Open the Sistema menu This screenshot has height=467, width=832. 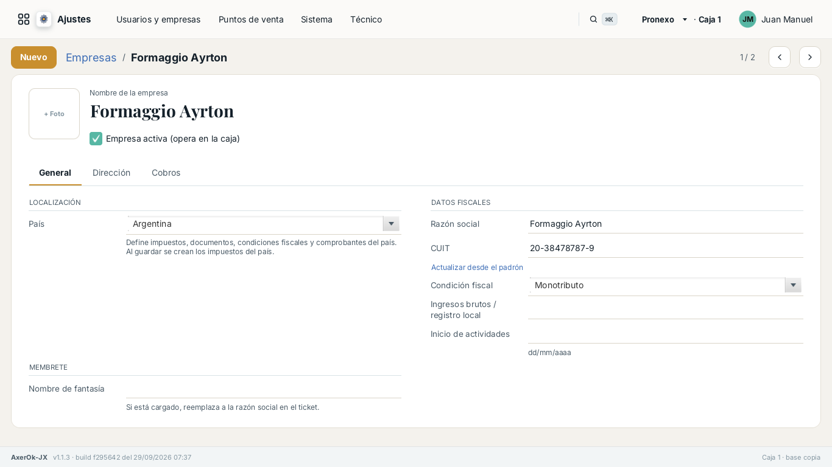click(317, 19)
